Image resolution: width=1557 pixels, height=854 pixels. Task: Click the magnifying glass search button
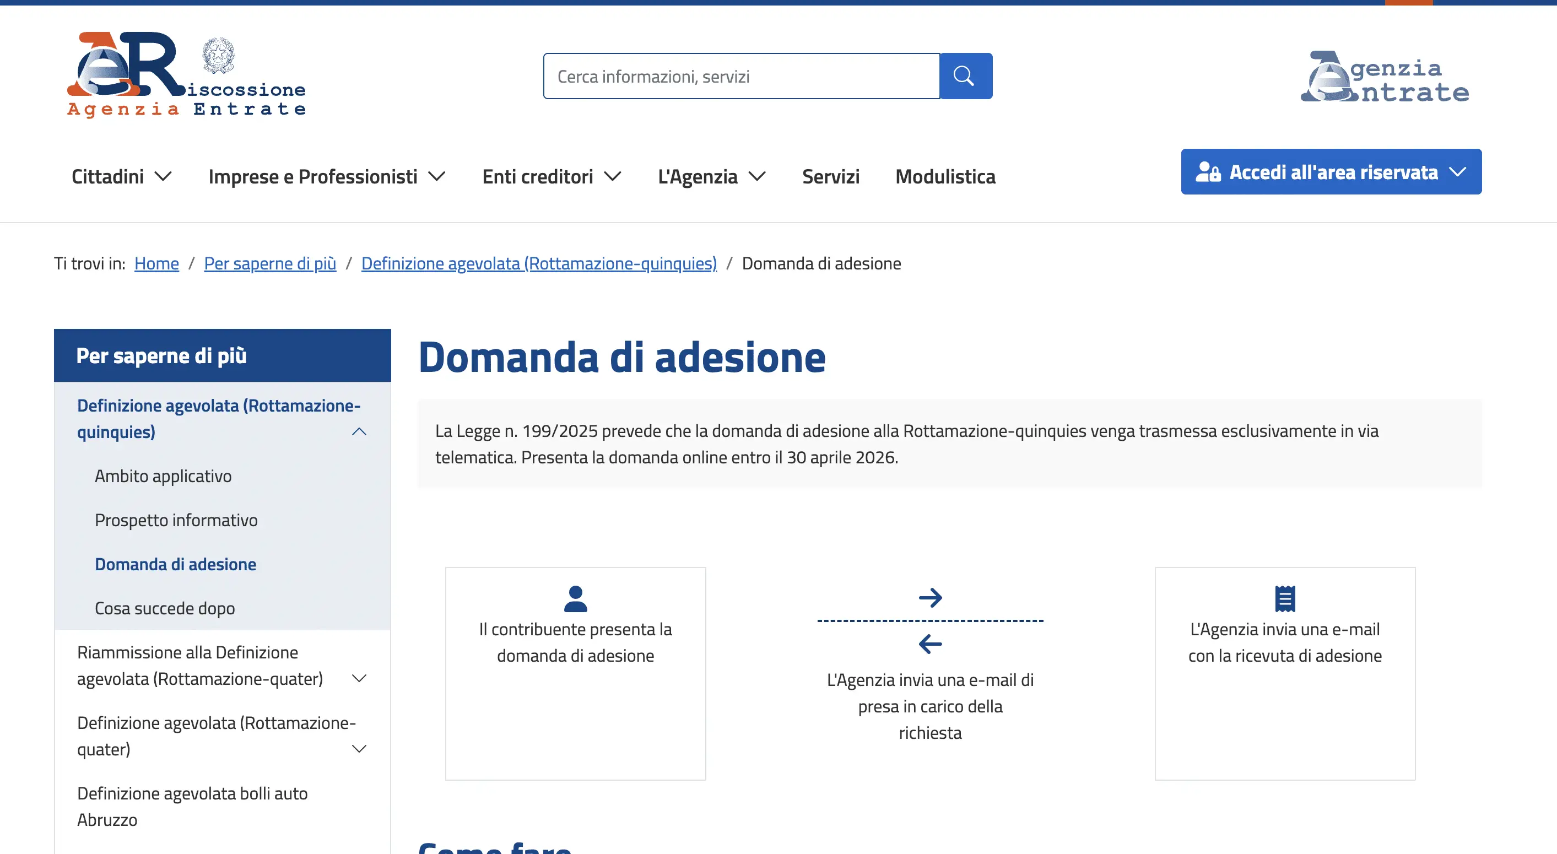pos(965,76)
